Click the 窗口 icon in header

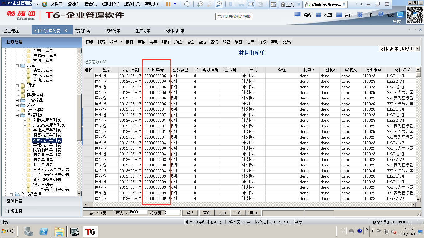(x=339, y=15)
